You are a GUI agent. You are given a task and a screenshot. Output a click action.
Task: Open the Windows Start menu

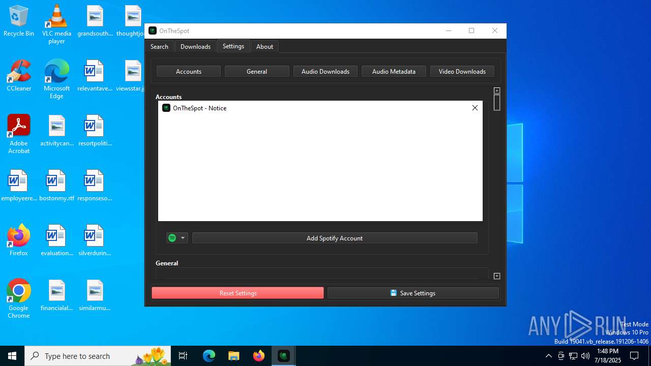point(12,356)
